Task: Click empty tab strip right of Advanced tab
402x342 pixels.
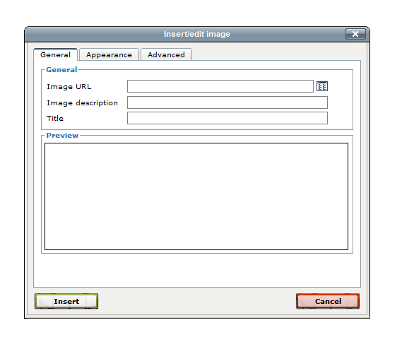Action: [x=276, y=54]
